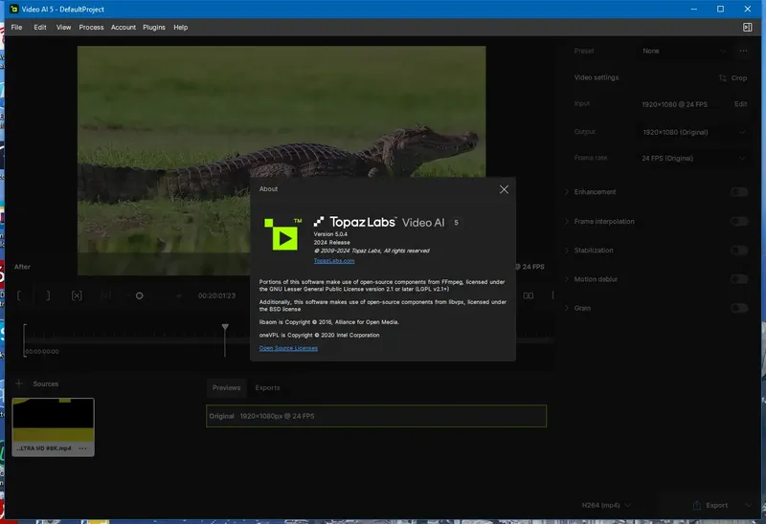Set trim end with the right bracket icon
This screenshot has width=766, height=524.
[47, 295]
